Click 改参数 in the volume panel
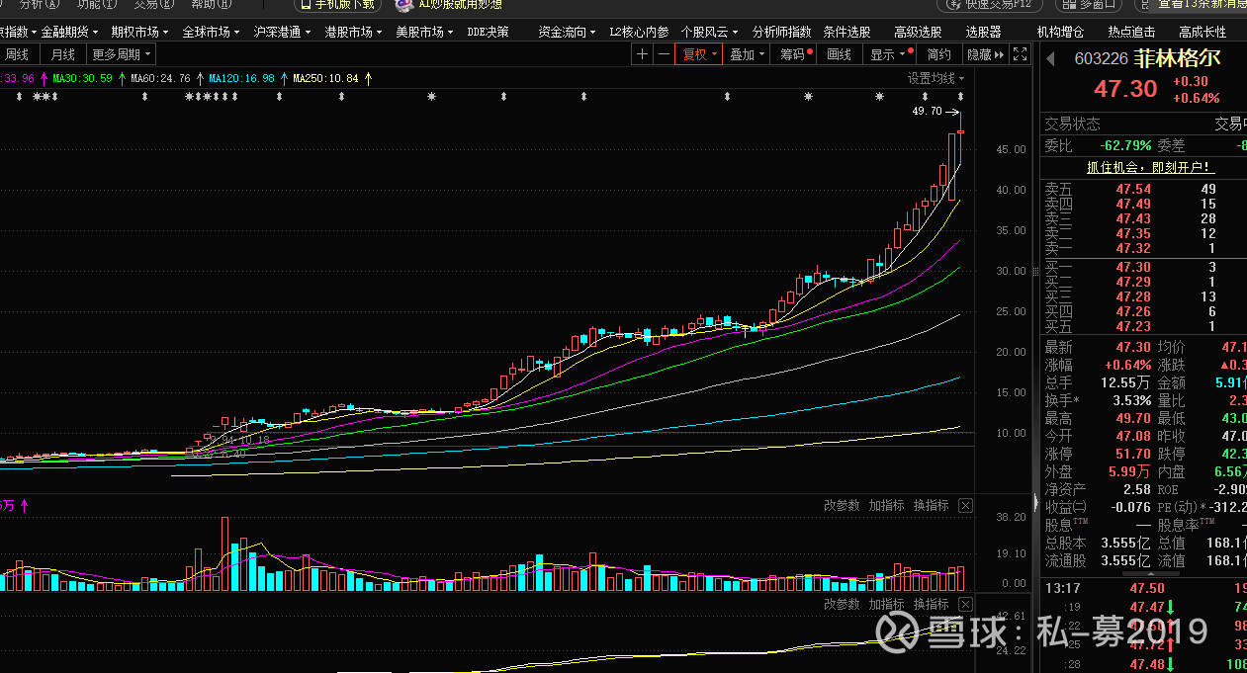1247x673 pixels. [843, 505]
